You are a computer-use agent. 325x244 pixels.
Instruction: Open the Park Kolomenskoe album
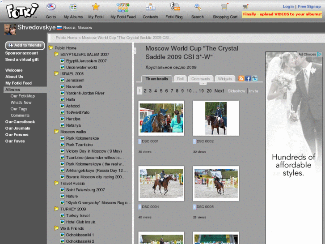pos(82,138)
